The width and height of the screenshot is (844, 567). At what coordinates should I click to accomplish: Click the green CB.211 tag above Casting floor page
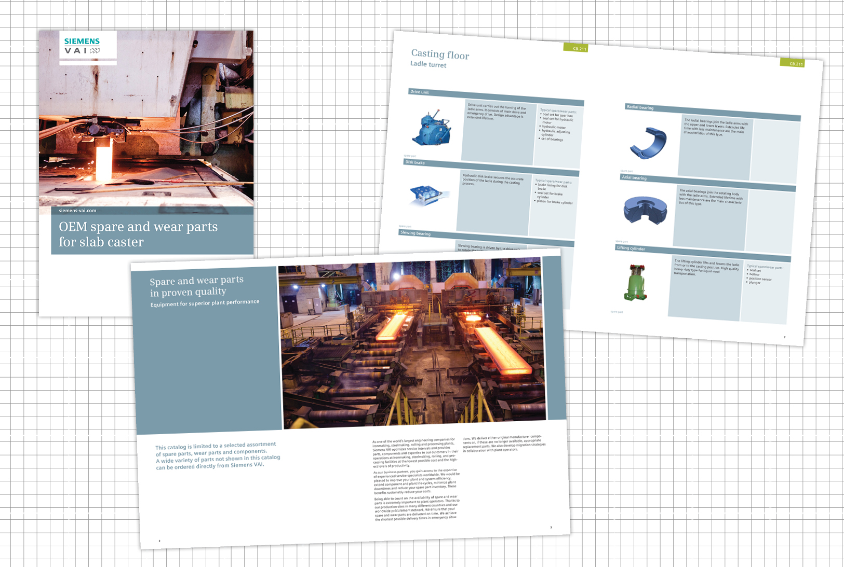(577, 48)
